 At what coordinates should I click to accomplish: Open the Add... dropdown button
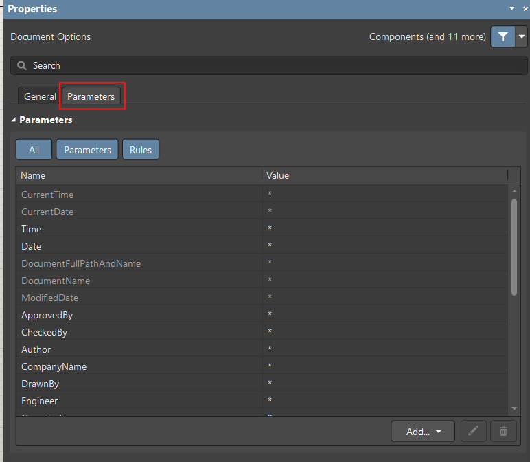(423, 432)
